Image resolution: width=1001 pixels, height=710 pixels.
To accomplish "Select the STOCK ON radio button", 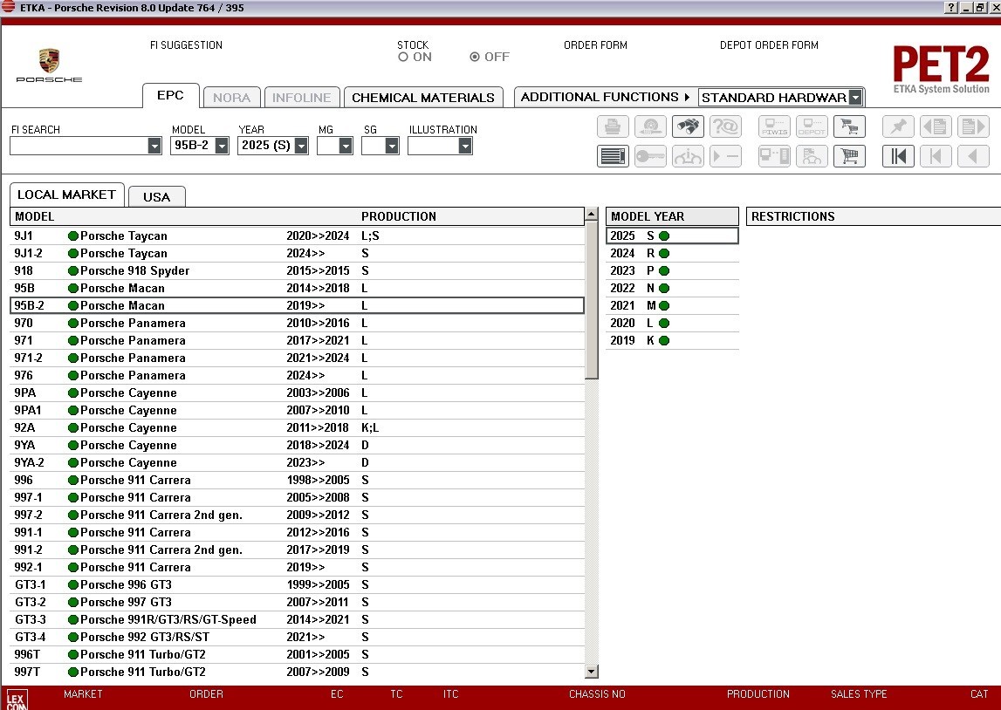I will [x=403, y=57].
